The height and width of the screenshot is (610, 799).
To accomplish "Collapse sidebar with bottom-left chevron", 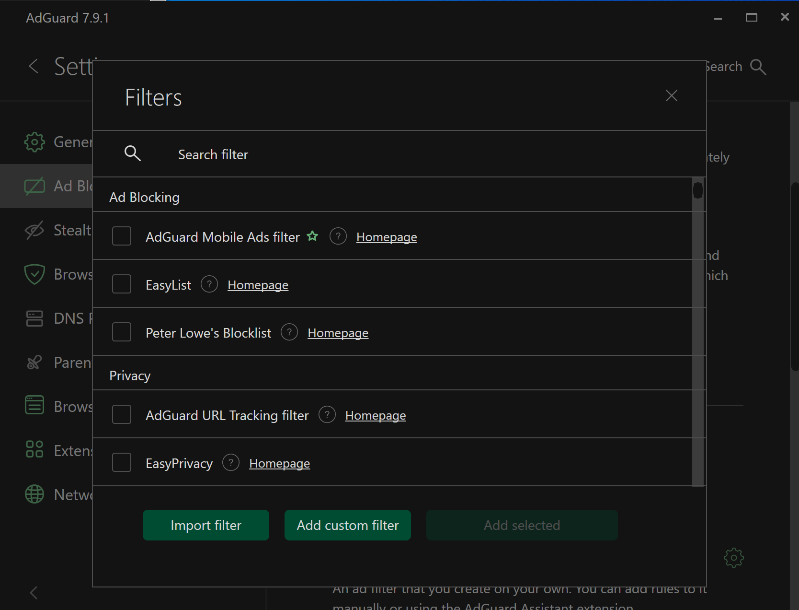I will [x=34, y=593].
